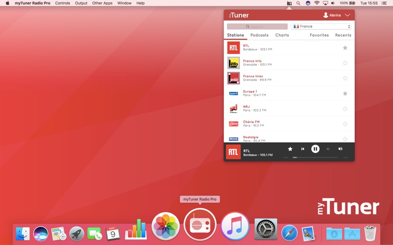
Task: Open the Controls menu
Action: point(62,3)
